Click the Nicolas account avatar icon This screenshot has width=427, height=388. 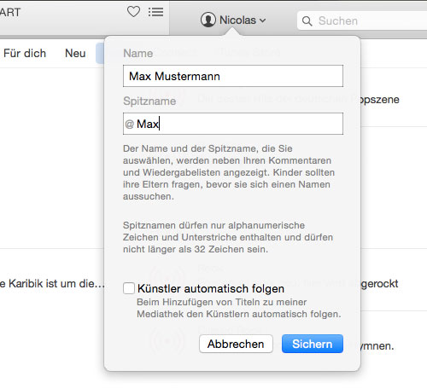pos(208,20)
